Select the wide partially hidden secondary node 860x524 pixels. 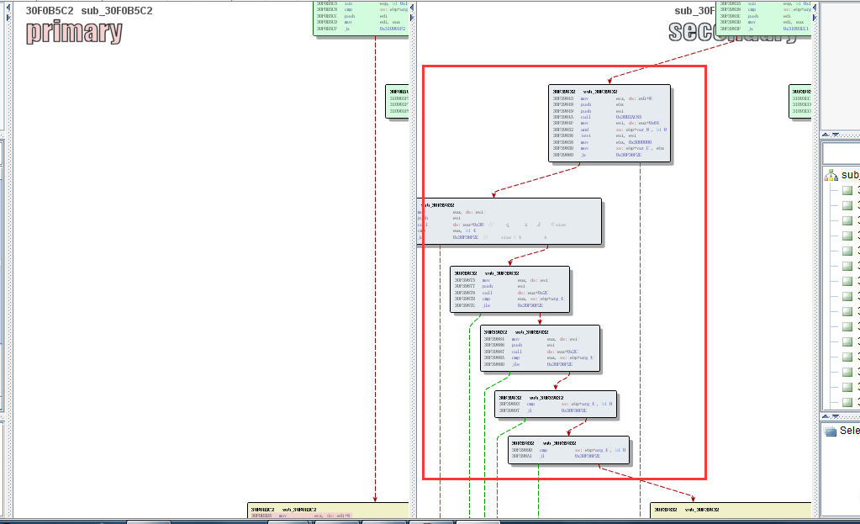509,221
